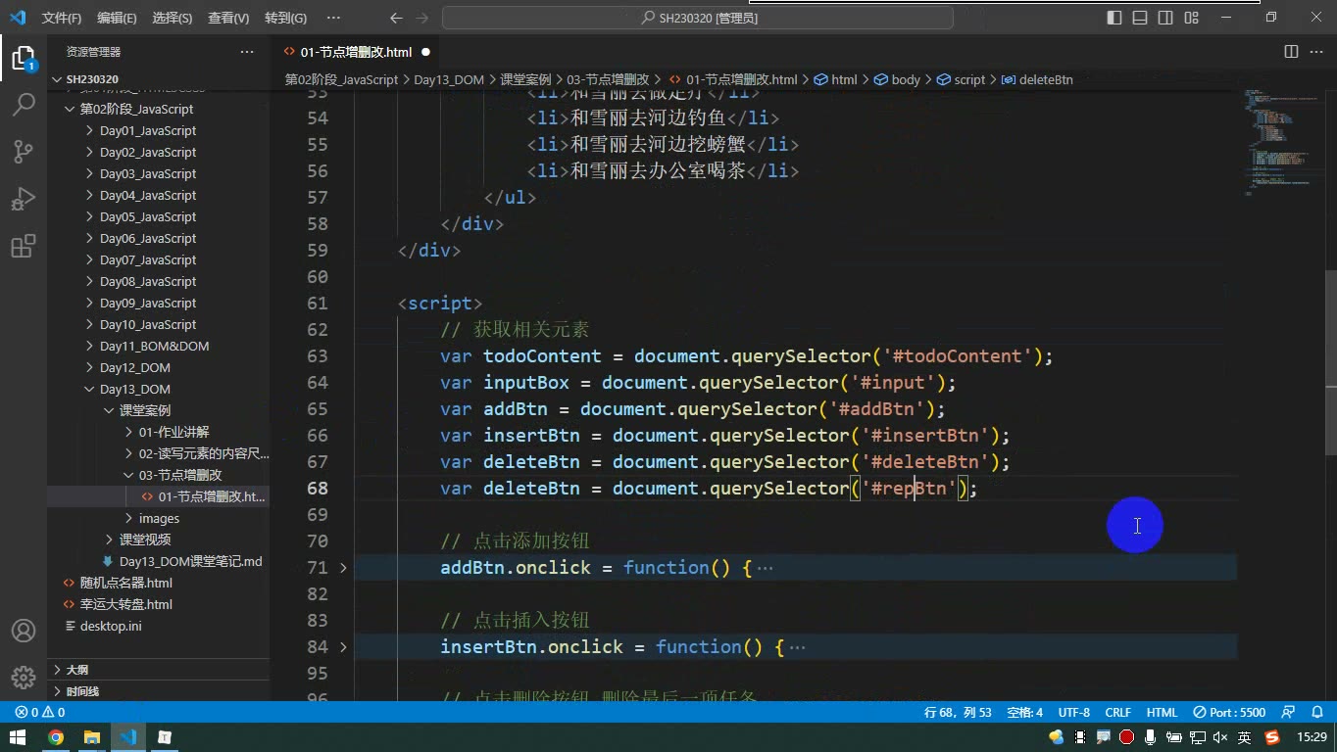This screenshot has width=1337, height=752.
Task: Click the red record icon in system tray
Action: (x=1127, y=737)
